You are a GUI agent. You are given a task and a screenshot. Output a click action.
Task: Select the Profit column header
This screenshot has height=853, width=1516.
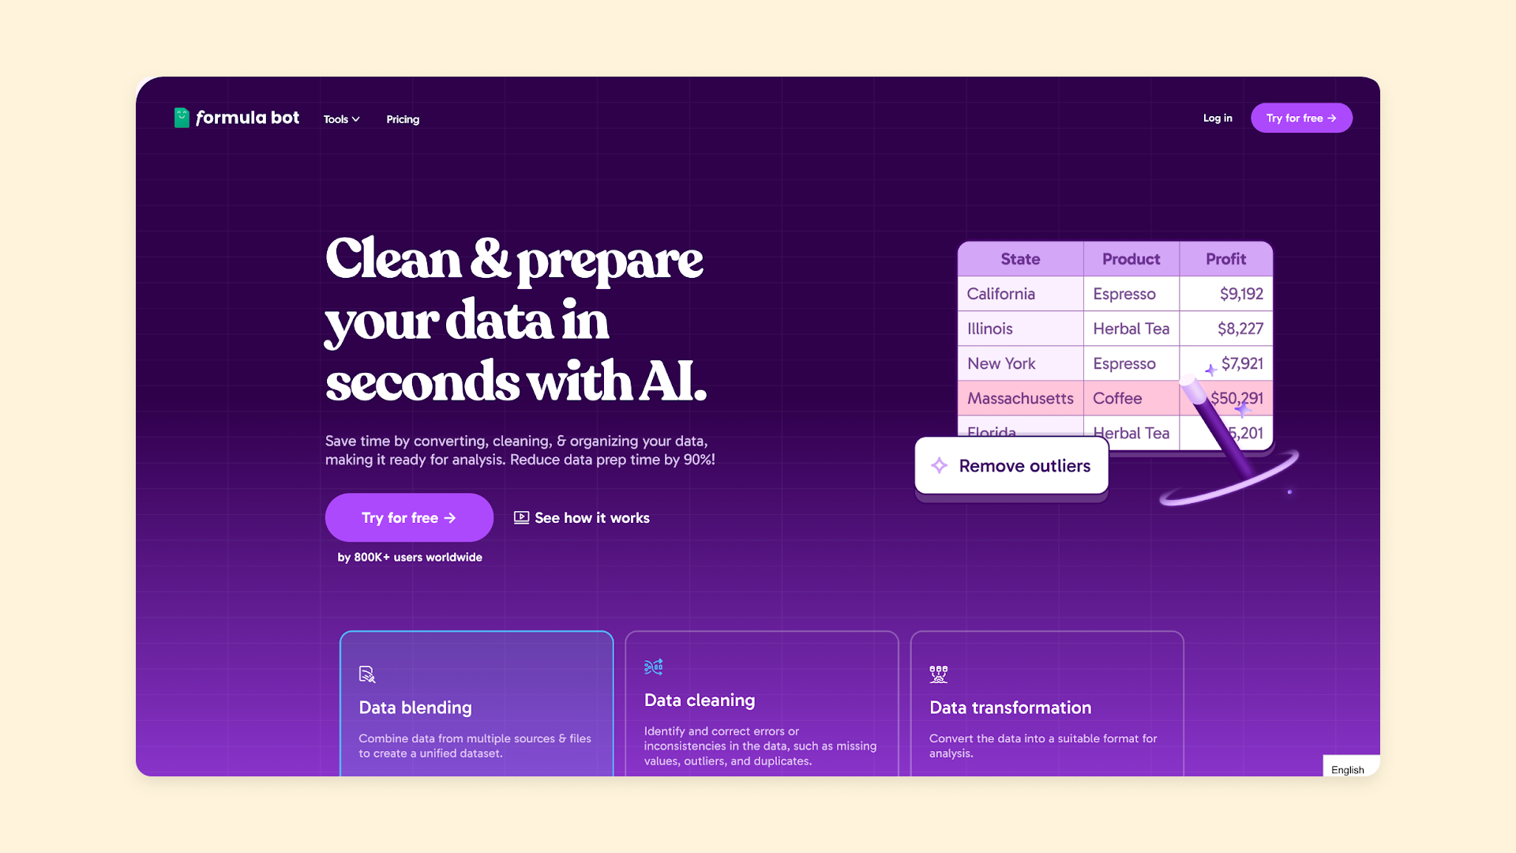click(1225, 258)
